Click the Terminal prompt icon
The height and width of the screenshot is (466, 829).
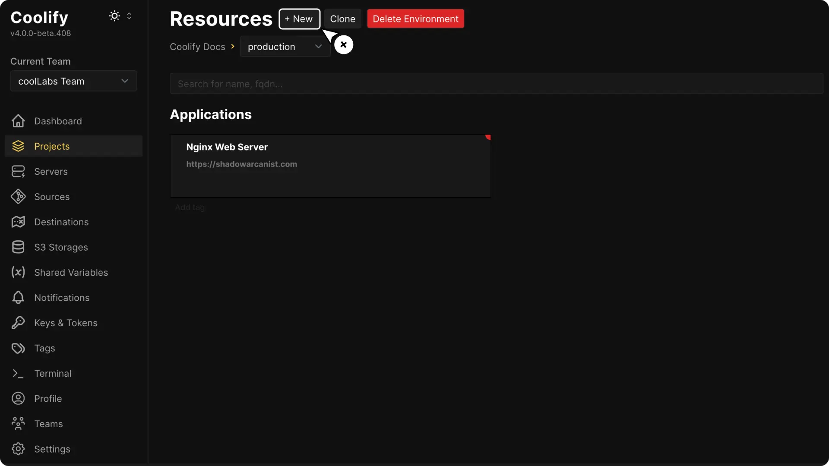tap(17, 373)
